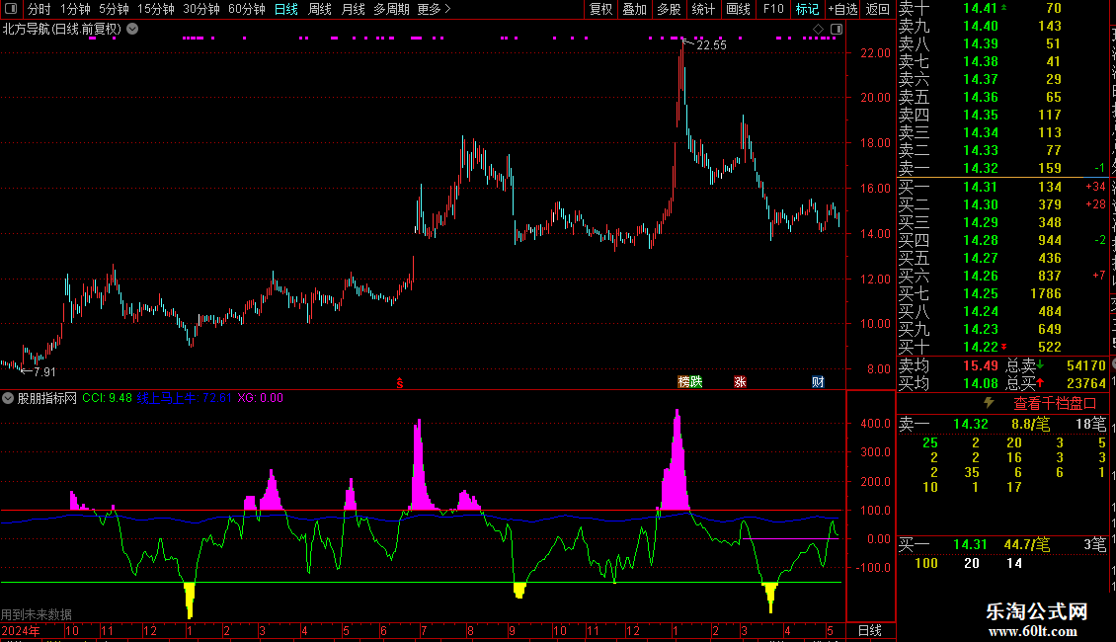
Task: Click the 卖均 value 15.49
Action: coord(980,365)
